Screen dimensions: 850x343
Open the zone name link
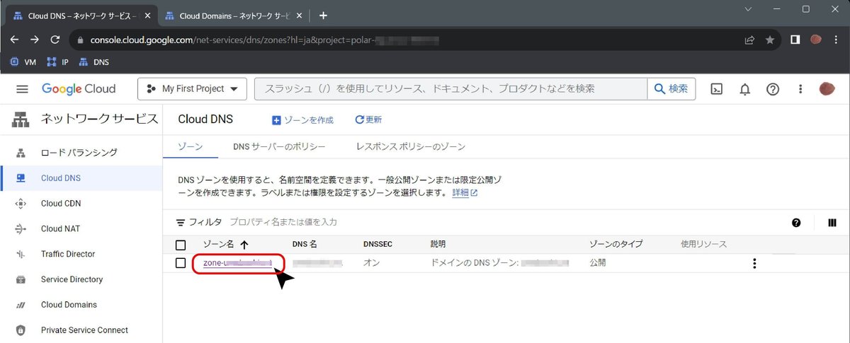[237, 263]
